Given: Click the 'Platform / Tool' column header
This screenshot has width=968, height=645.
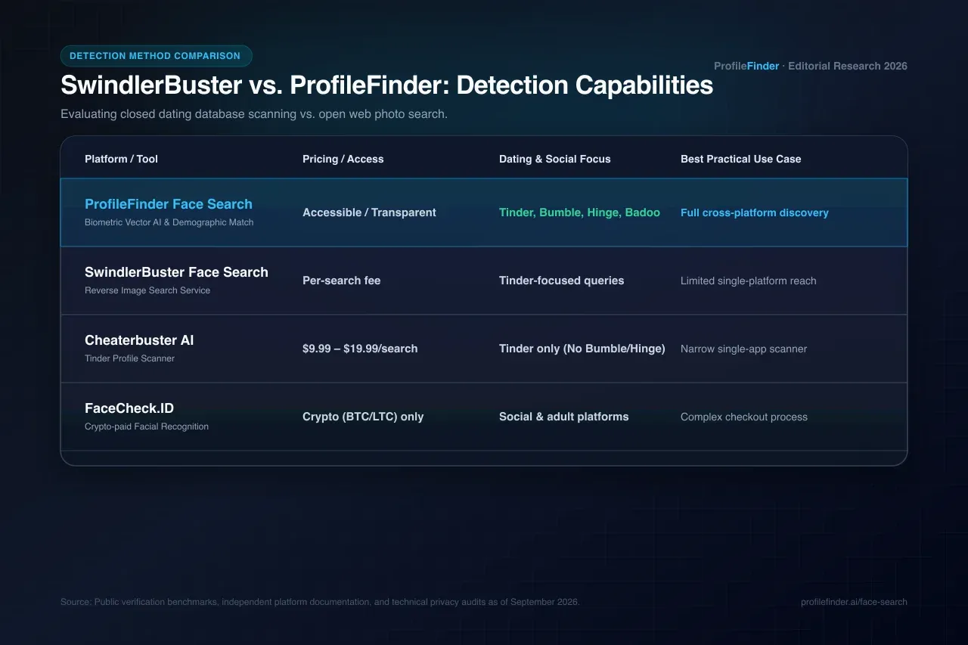Looking at the screenshot, I should (121, 159).
